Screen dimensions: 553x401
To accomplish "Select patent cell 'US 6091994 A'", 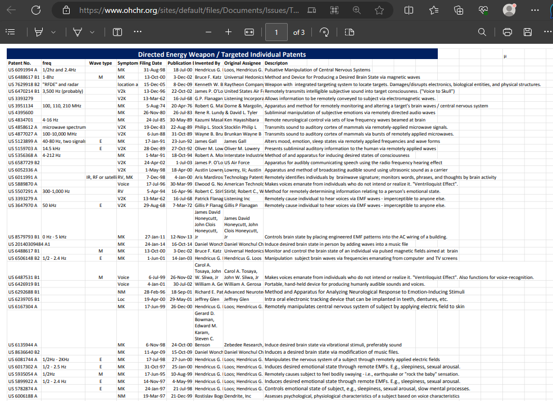I will click(x=22, y=70).
